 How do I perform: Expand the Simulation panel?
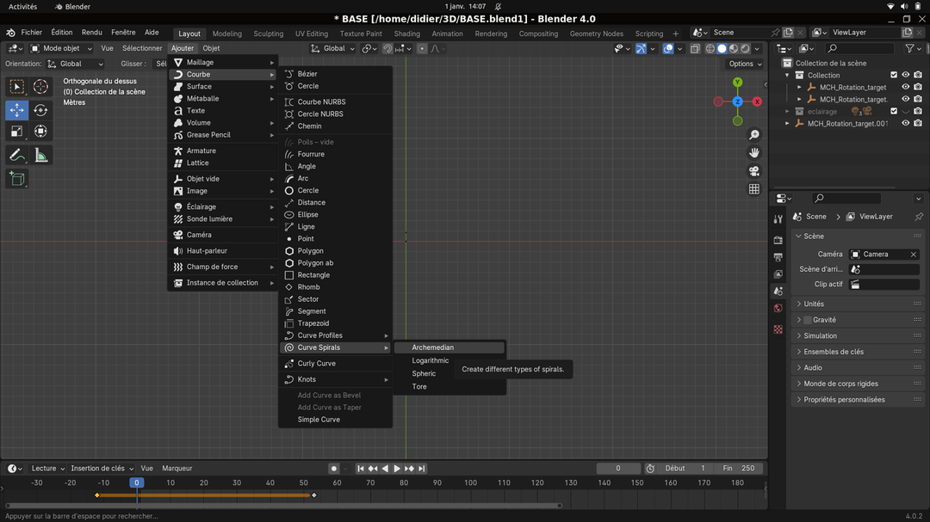(820, 335)
